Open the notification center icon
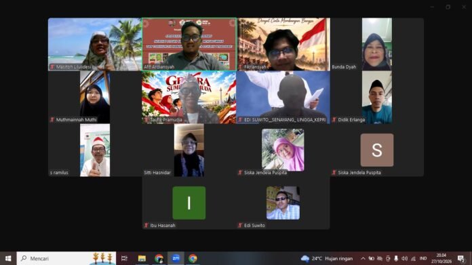The image size is (472, 265). 461,258
